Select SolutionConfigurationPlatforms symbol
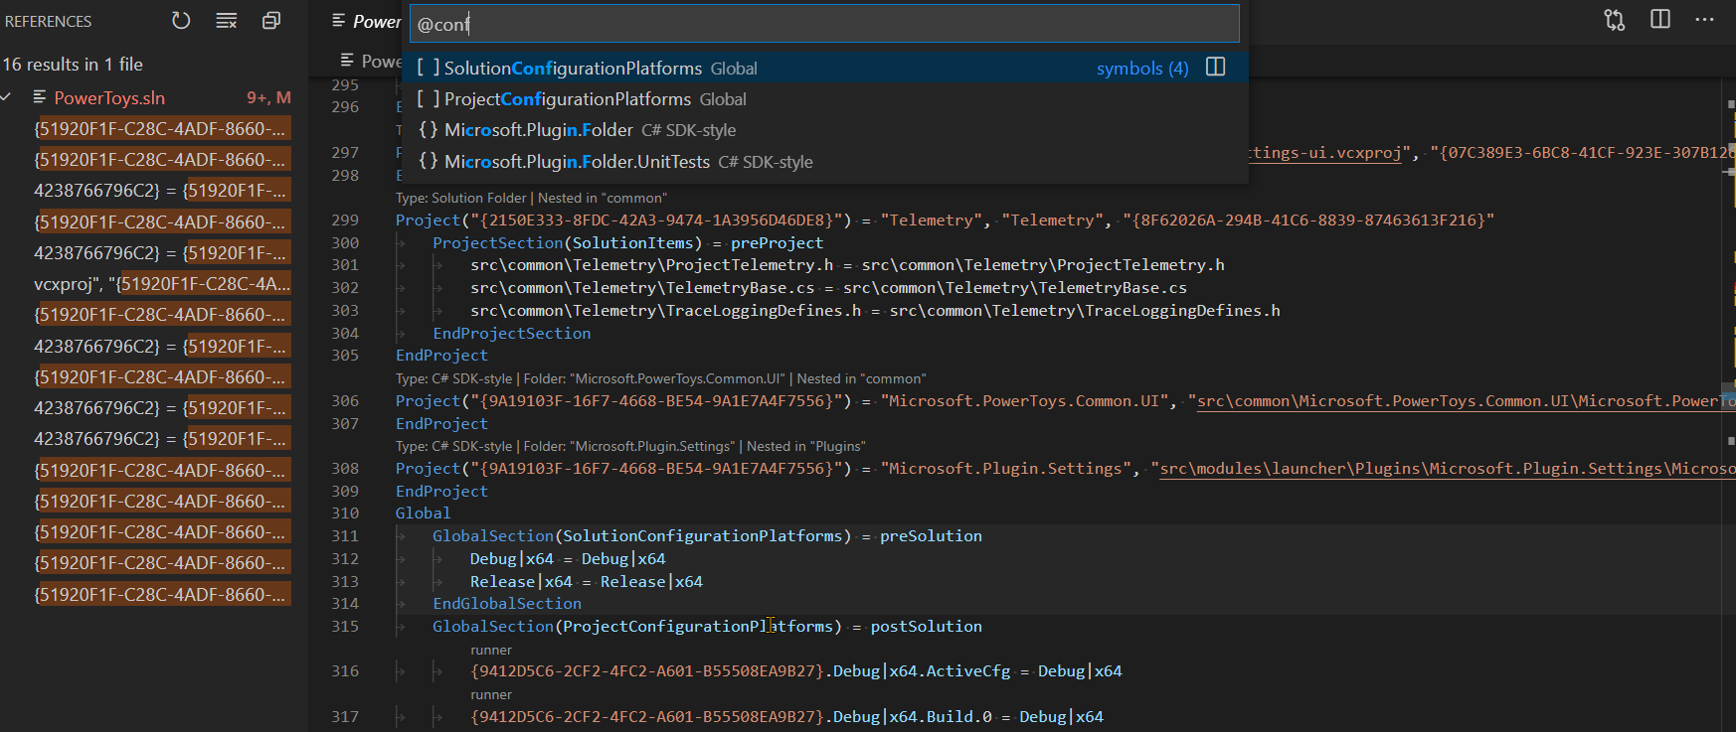 [x=827, y=68]
